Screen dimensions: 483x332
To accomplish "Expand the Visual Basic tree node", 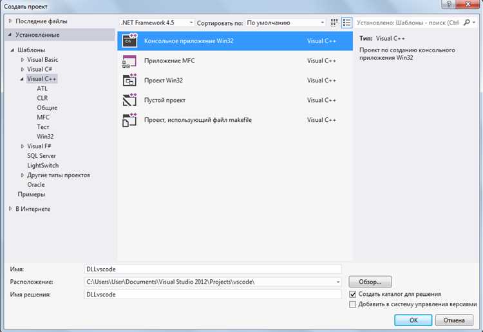I will click(23, 60).
